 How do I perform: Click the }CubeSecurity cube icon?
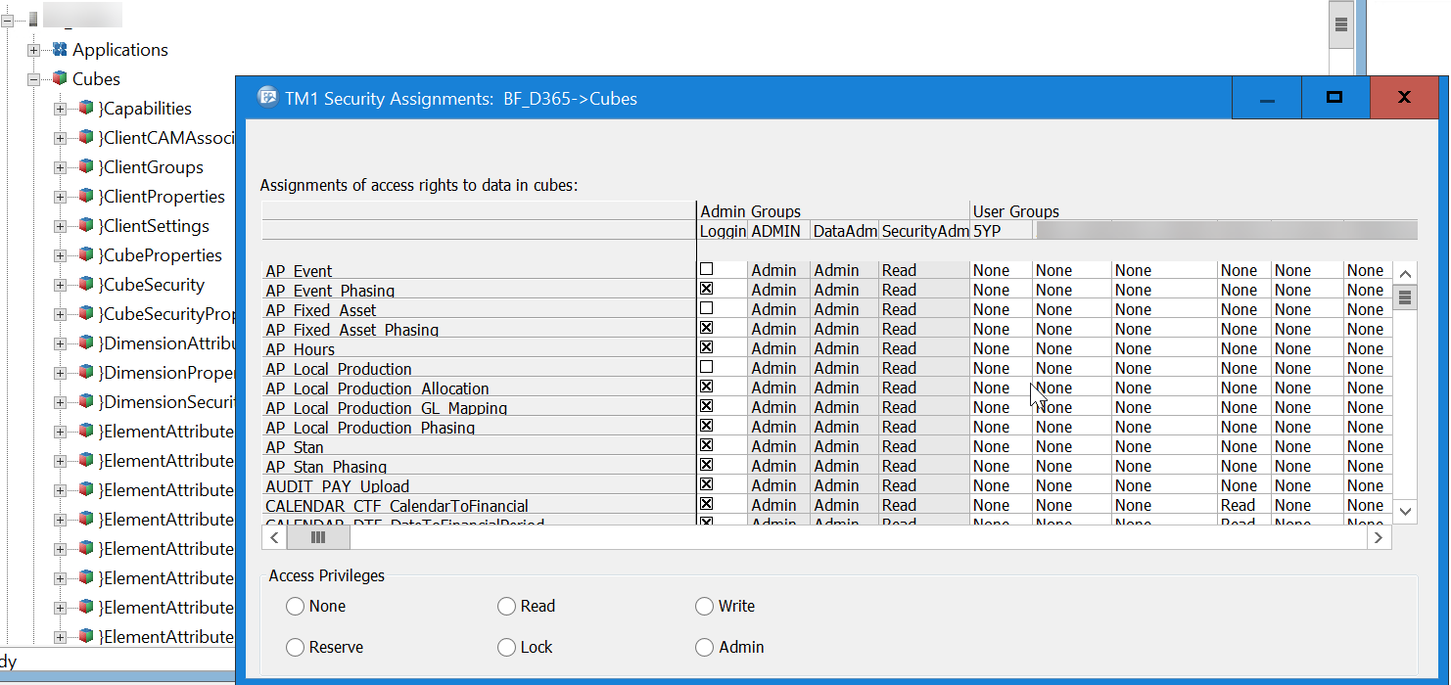[x=86, y=285]
